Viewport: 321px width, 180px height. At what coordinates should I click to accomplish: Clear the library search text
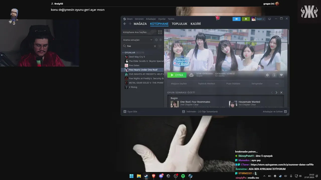[155, 46]
